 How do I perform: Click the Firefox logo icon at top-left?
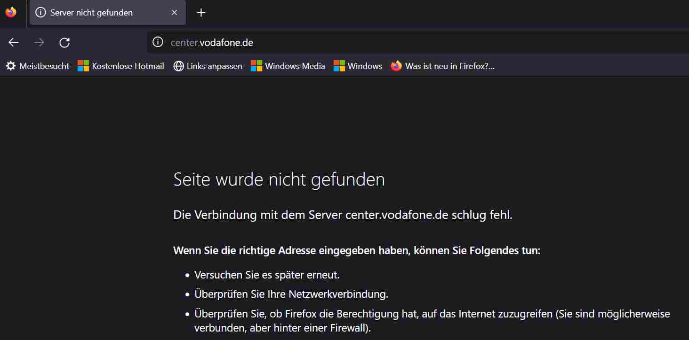(11, 13)
